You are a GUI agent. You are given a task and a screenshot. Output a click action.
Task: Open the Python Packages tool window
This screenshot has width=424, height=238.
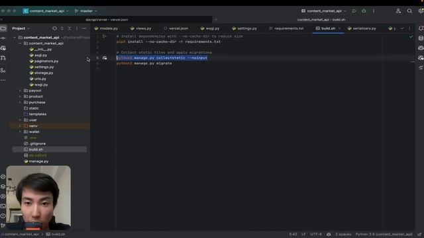[x=3, y=186]
